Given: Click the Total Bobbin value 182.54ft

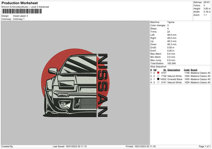Looking at the screenshot, I should (172, 63).
